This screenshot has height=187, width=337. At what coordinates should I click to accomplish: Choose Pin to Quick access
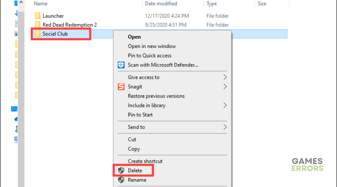149,56
